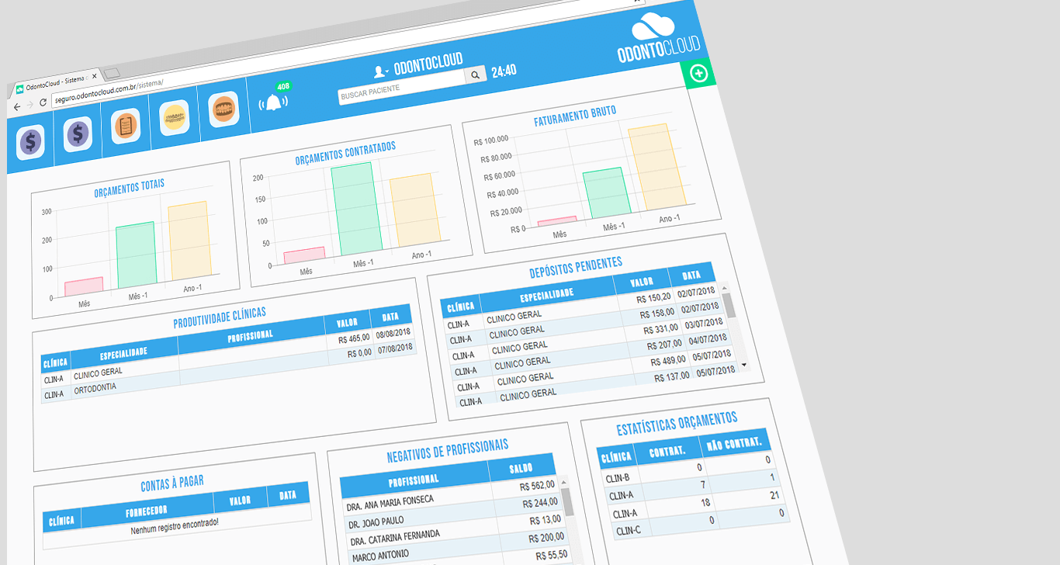Click the green plus button
Viewport: 1060px width, 565px height.
coord(699,74)
